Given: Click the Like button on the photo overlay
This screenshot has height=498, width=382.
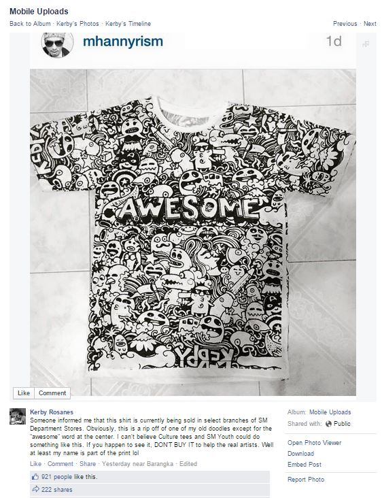Looking at the screenshot, I should pos(24,393).
